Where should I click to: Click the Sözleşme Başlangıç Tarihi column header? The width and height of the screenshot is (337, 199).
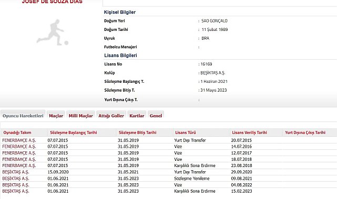pos(74,132)
